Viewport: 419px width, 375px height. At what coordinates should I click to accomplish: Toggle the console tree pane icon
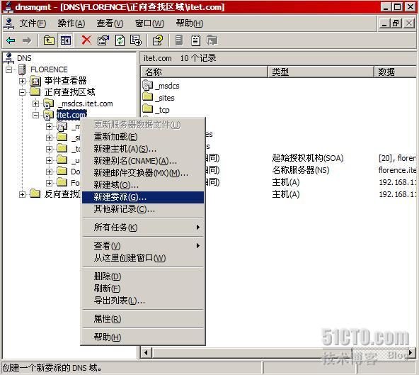[x=65, y=40]
